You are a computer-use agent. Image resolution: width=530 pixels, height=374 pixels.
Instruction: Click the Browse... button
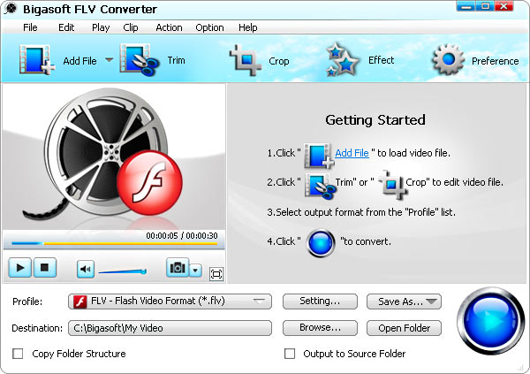(x=320, y=328)
